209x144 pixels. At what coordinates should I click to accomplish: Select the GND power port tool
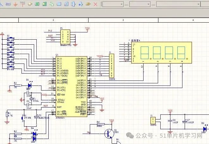pos(15,5)
